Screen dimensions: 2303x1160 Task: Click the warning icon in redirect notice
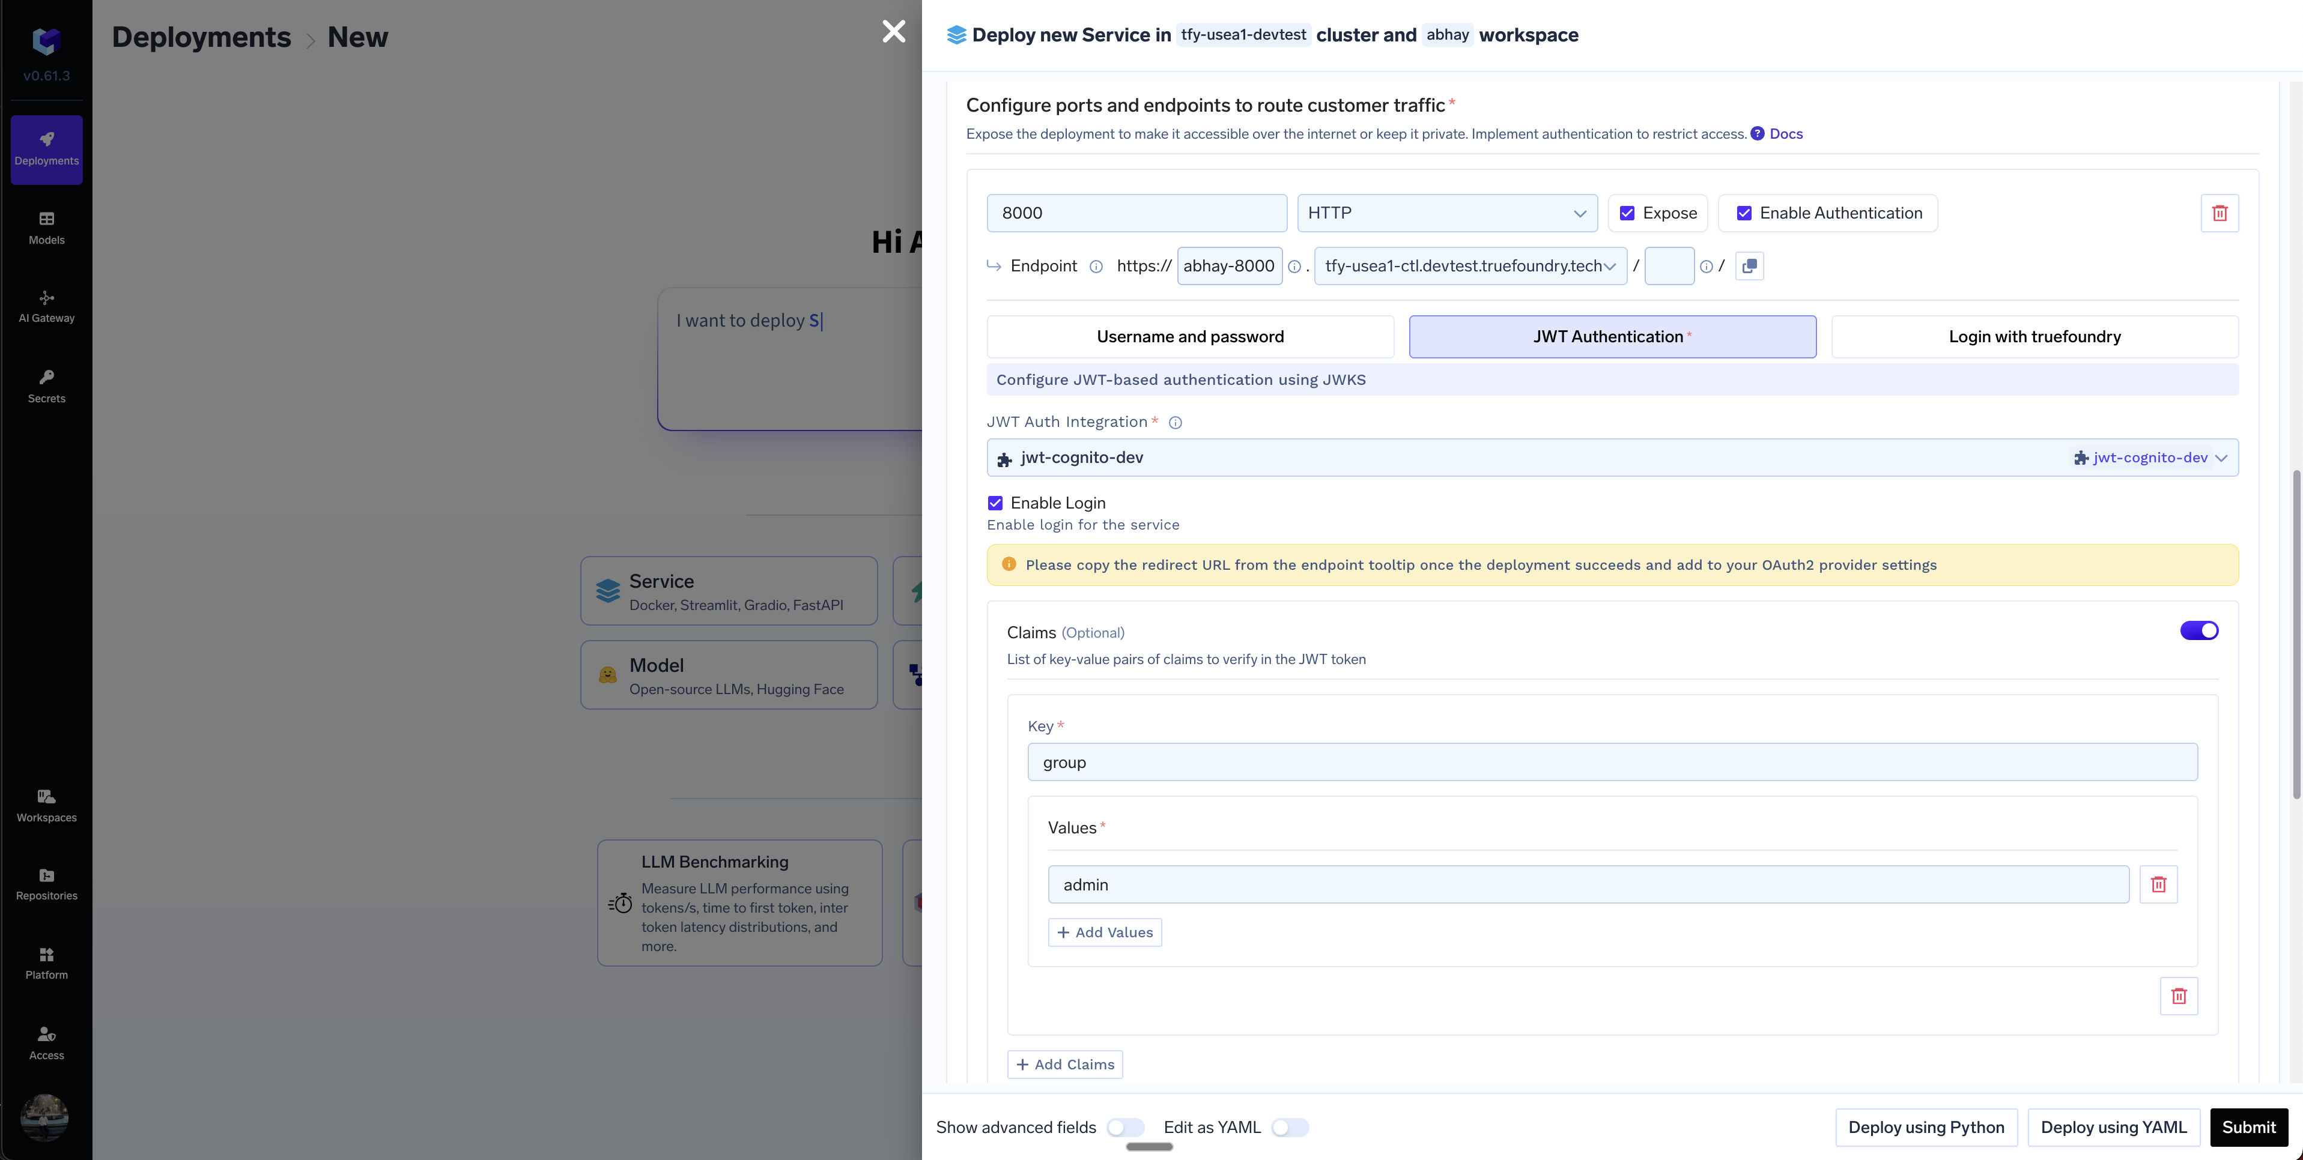click(1009, 564)
